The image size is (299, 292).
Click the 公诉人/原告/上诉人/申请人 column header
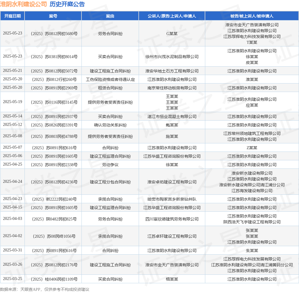click(172, 16)
